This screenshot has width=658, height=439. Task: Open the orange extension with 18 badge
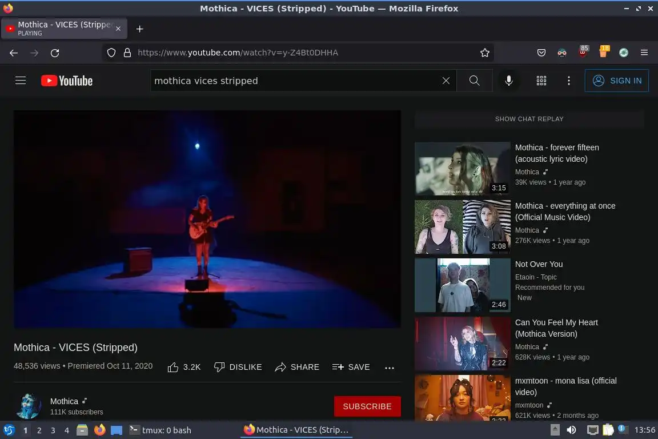click(604, 51)
